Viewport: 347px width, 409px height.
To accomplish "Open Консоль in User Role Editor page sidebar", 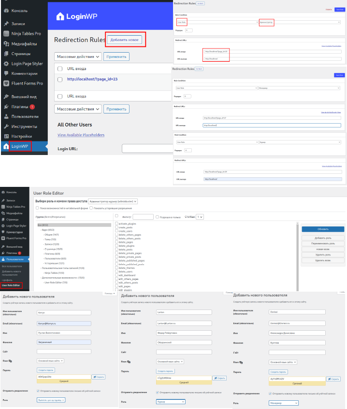I will (x=11, y=192).
